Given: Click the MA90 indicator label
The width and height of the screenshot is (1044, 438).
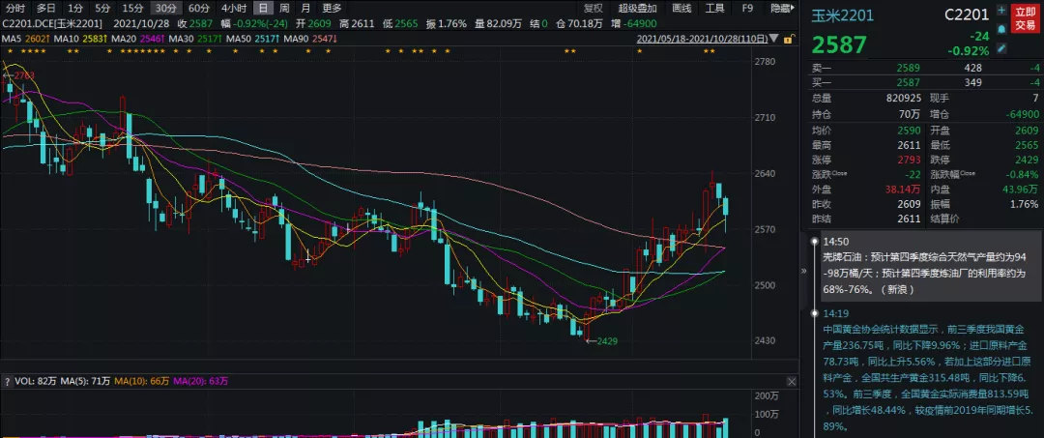Looking at the screenshot, I should click(x=310, y=40).
